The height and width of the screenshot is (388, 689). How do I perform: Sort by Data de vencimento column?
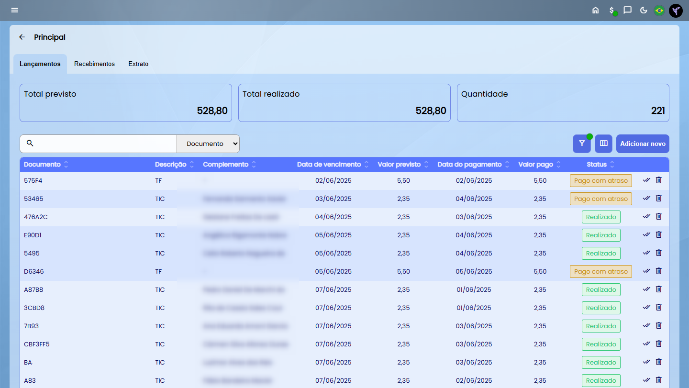333,165
